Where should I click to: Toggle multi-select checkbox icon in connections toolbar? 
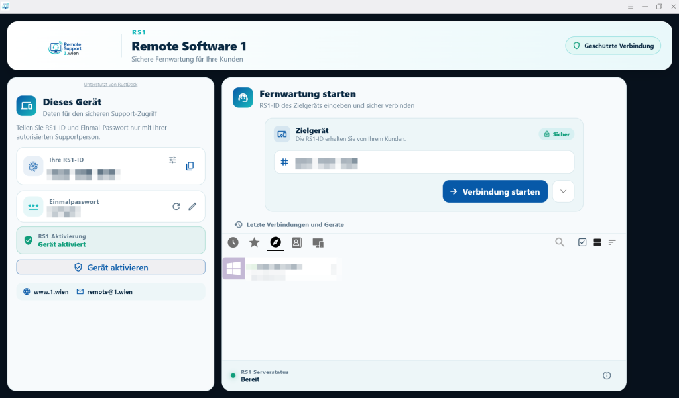582,242
